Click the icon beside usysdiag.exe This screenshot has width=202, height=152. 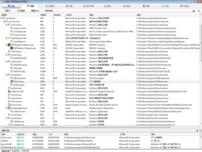[12, 41]
